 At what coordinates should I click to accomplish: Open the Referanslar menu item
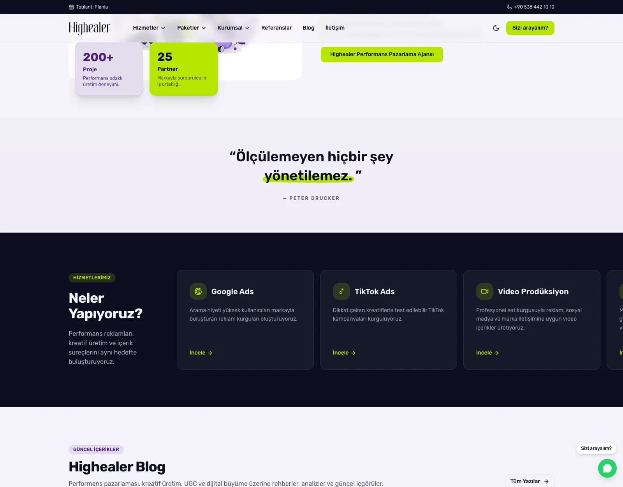(276, 28)
